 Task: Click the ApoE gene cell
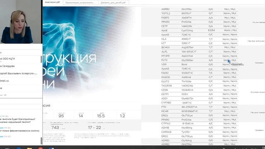point(164,30)
